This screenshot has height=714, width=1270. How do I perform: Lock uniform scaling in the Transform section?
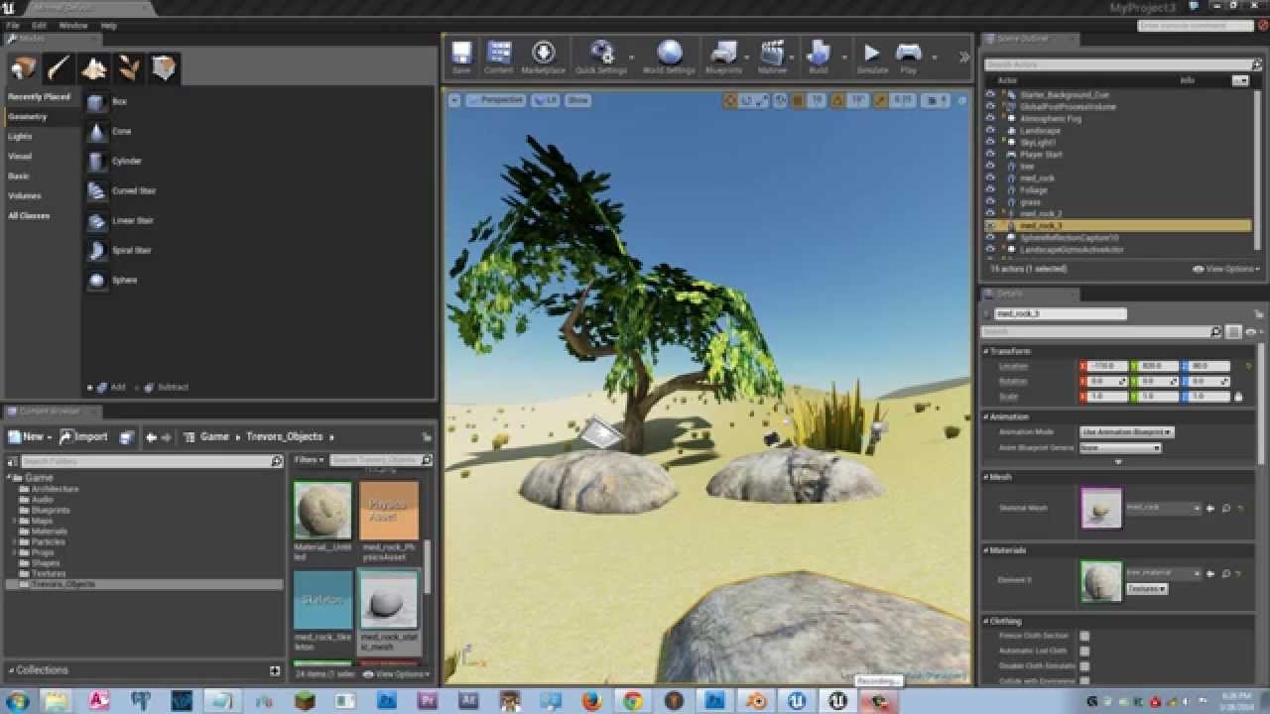click(1238, 396)
